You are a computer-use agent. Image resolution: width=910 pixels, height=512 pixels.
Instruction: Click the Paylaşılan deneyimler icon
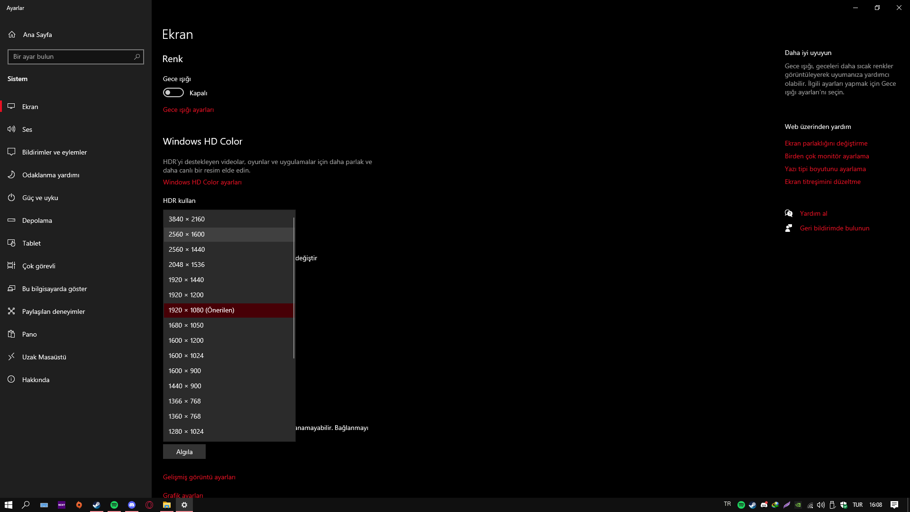point(11,311)
